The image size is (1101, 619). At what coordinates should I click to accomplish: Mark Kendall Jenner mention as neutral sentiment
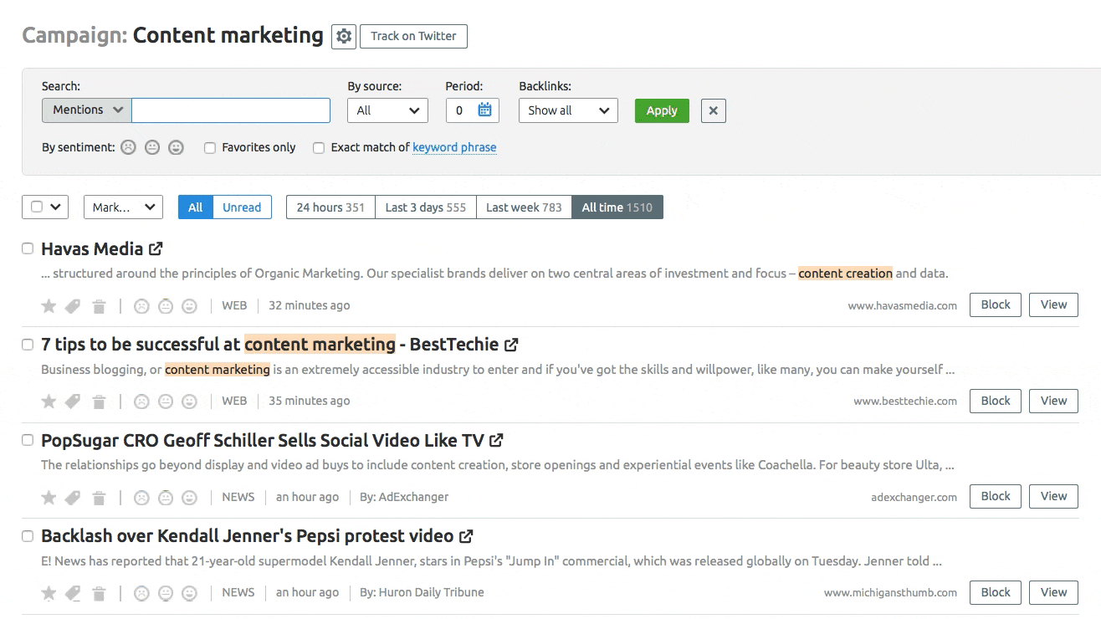(166, 593)
